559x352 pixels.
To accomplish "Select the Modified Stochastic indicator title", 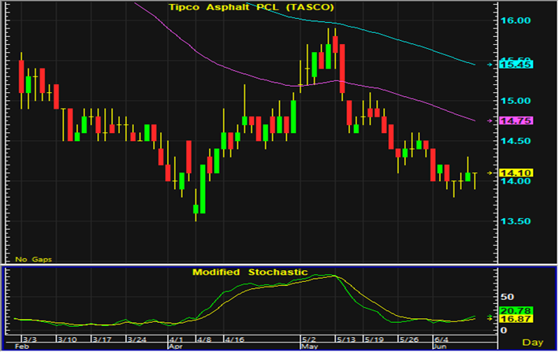I will pos(250,272).
